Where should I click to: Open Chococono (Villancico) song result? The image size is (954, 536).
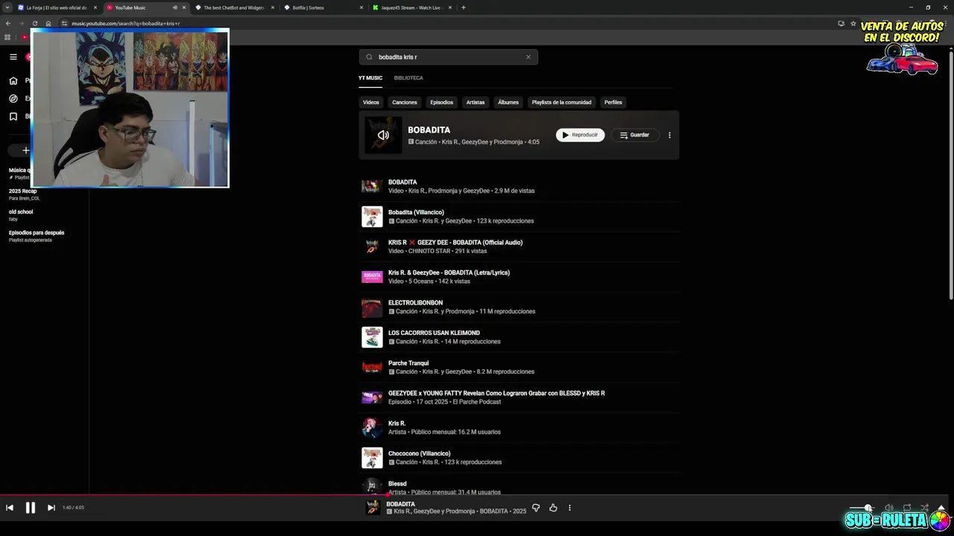pyautogui.click(x=519, y=458)
